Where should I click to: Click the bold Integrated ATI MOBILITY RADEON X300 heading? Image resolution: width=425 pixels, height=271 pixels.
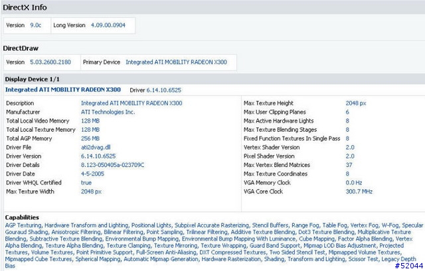(63, 90)
